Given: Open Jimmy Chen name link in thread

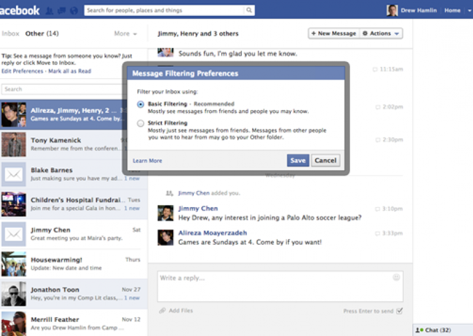Looking at the screenshot, I should (x=198, y=208).
